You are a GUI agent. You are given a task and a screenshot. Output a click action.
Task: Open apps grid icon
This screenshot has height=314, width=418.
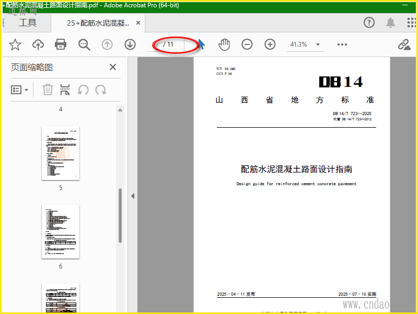point(412,23)
